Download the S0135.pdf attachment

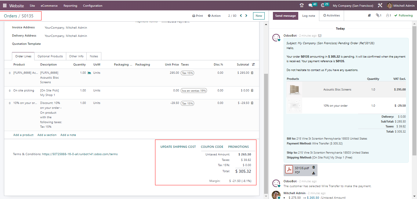click(314, 173)
